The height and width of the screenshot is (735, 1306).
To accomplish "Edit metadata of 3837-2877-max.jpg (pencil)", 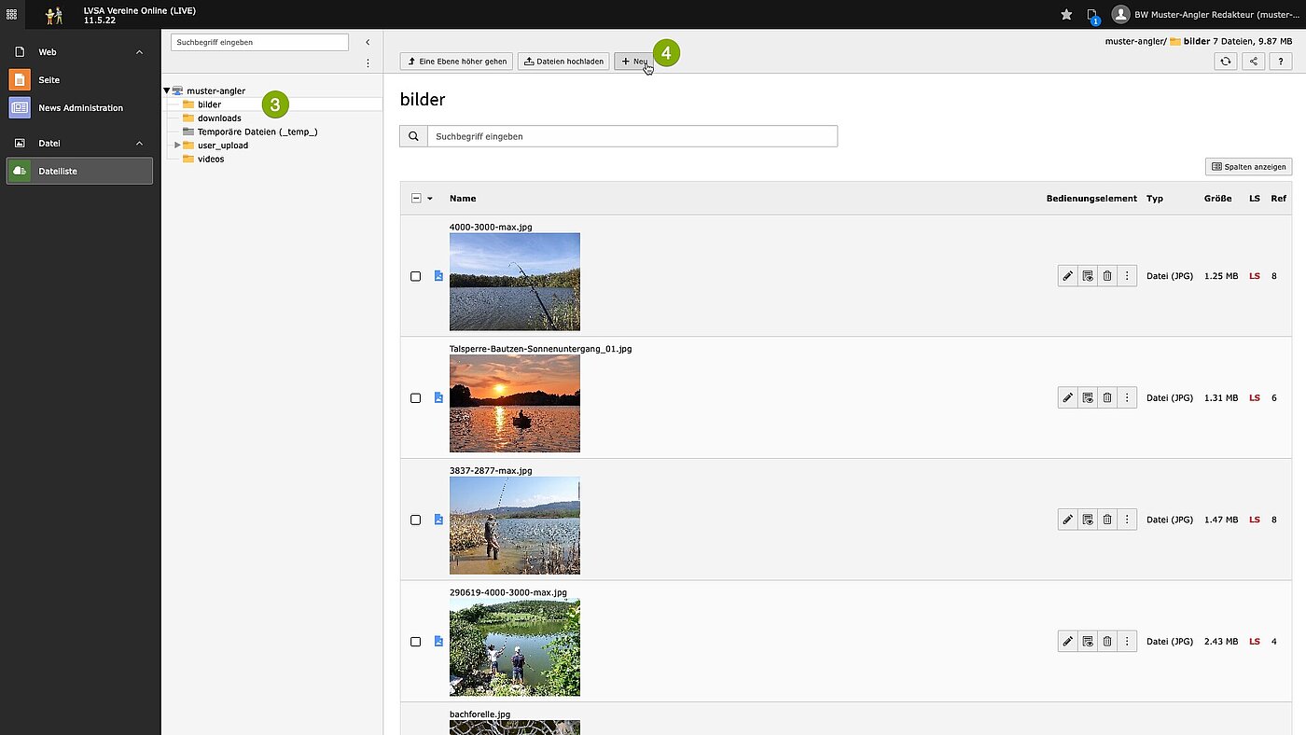I will click(1068, 520).
